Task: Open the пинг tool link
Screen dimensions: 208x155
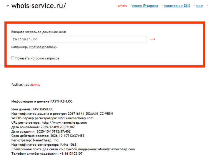Action: [199, 6]
